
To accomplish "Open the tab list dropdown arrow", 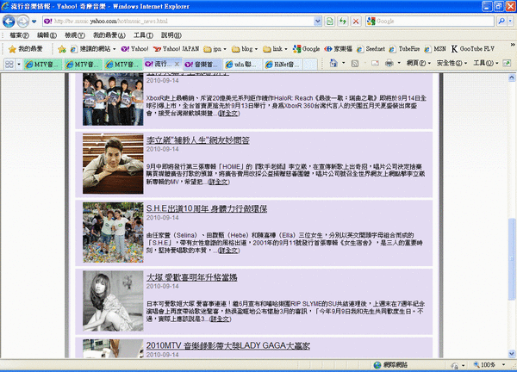I will (19, 64).
